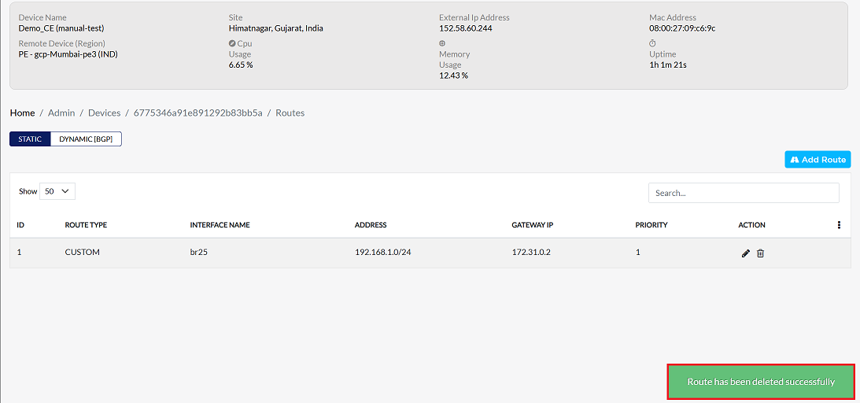The image size is (860, 403).
Task: Open the three-dot column options menu
Action: [x=839, y=225]
